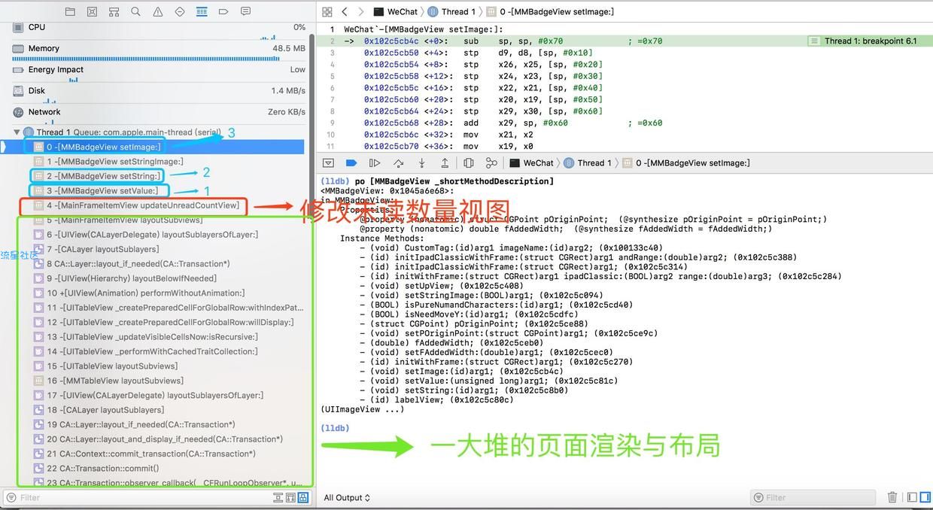Open setImage: frame in debug bar

685,163
